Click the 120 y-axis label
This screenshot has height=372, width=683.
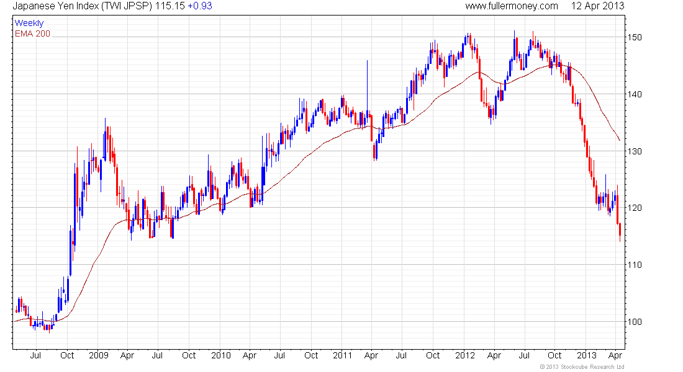point(635,208)
